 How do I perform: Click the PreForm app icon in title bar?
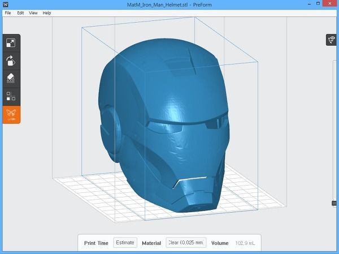pos(6,5)
